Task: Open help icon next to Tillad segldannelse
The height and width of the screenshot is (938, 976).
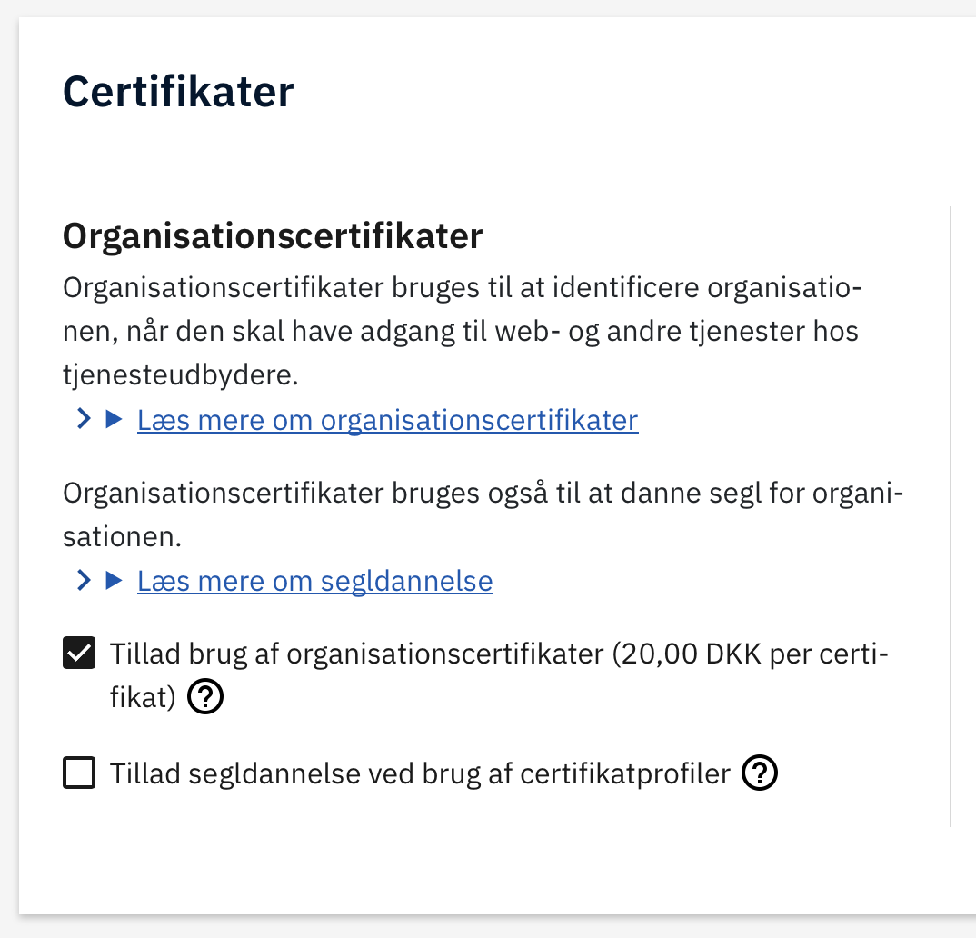Action: coord(760,773)
